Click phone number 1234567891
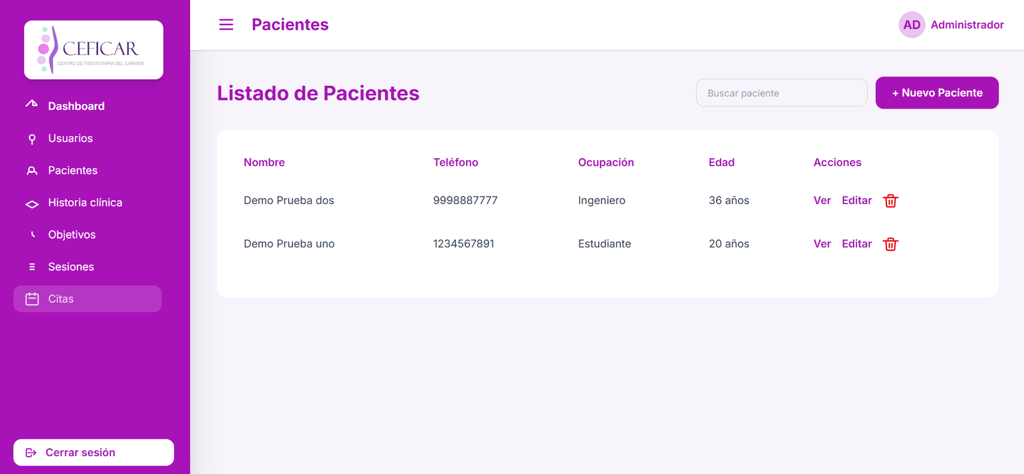The height and width of the screenshot is (474, 1024). tap(463, 244)
